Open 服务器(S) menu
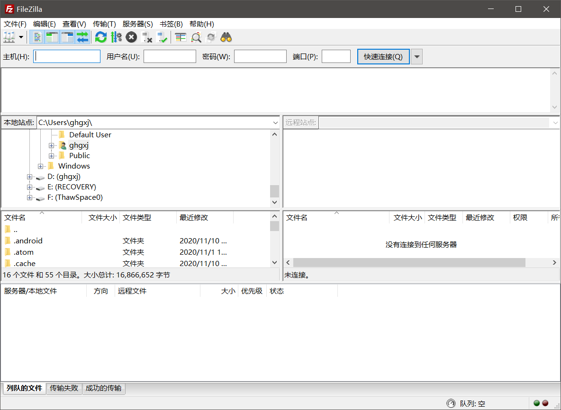Screen dimensions: 561x410 (137, 24)
